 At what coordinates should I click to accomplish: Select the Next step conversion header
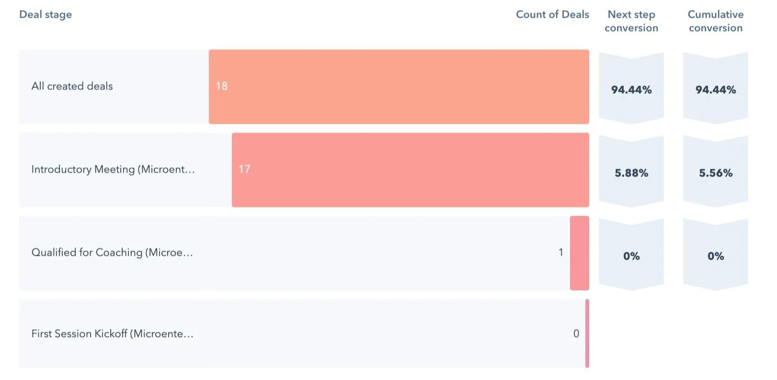click(631, 21)
